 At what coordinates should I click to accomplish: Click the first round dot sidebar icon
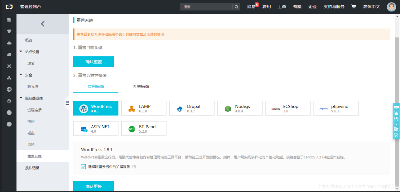coord(9,112)
